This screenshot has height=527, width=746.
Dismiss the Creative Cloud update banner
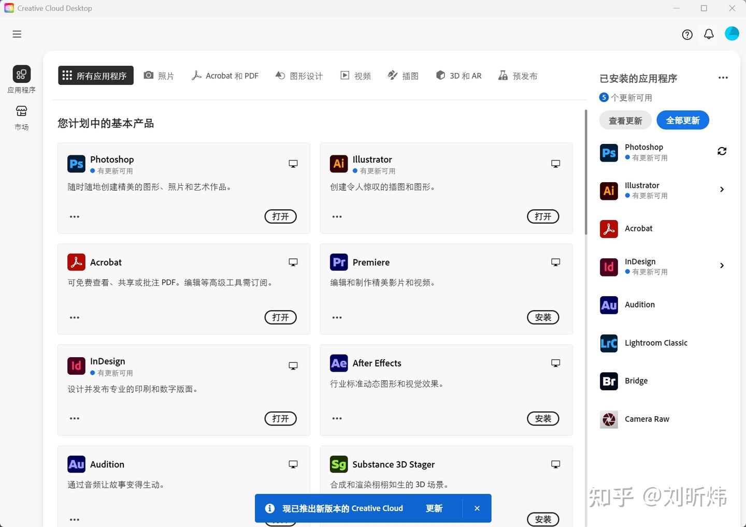[477, 508]
